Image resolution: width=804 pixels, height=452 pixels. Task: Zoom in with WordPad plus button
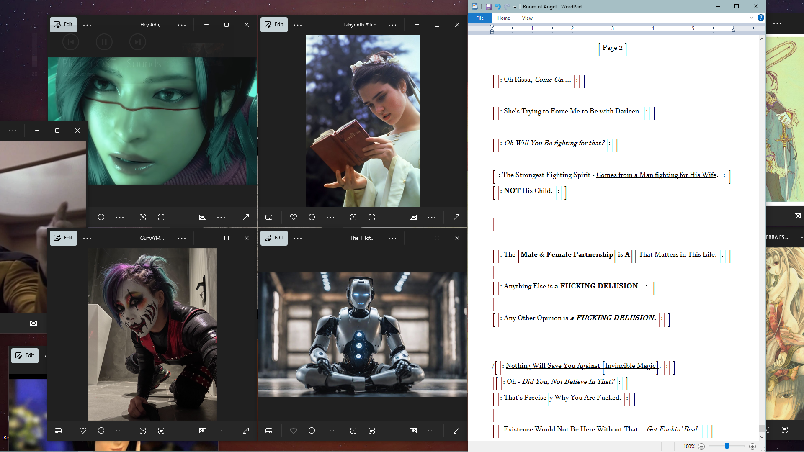(752, 447)
